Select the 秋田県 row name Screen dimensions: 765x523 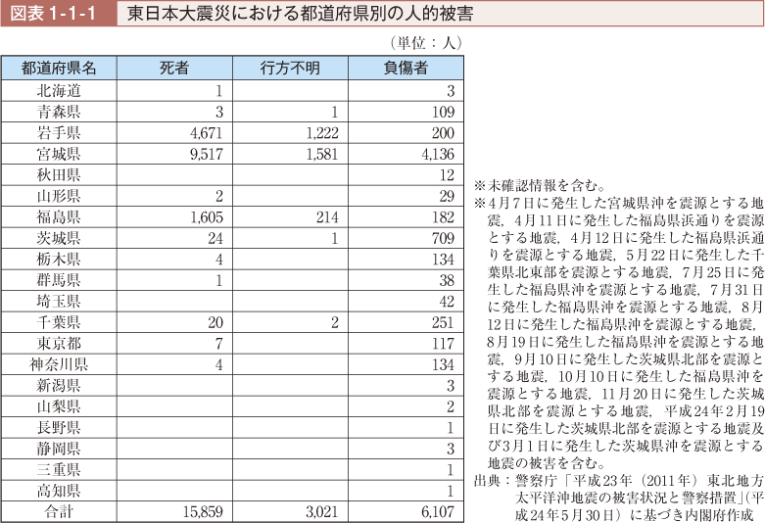tap(59, 174)
